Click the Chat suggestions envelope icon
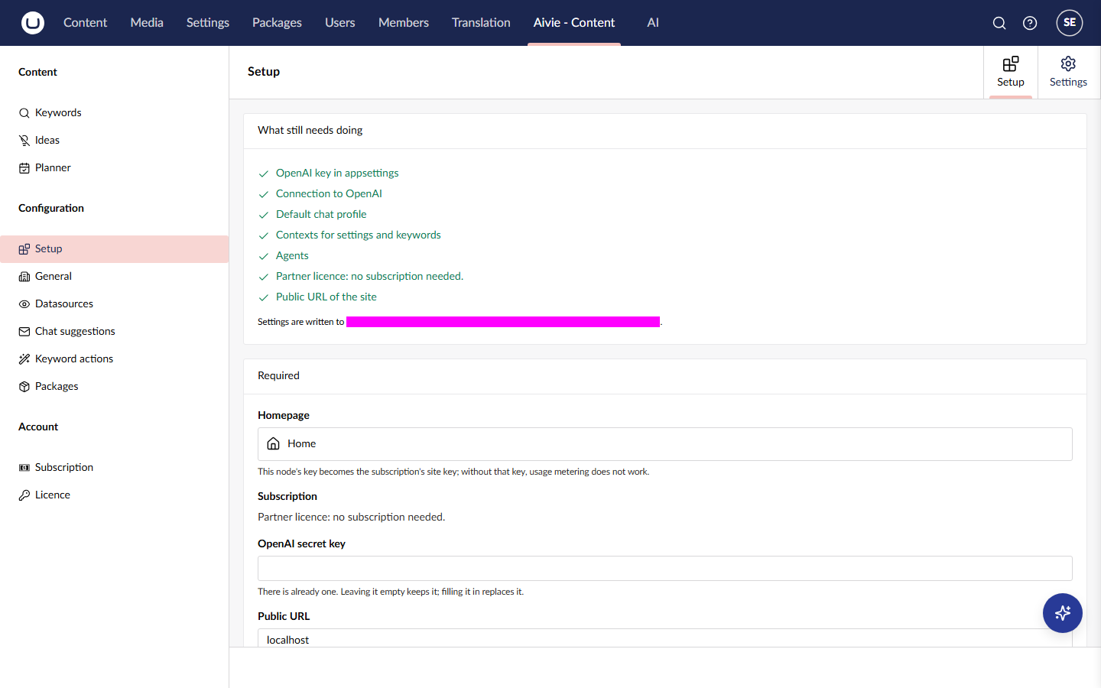1101x688 pixels. coord(24,332)
